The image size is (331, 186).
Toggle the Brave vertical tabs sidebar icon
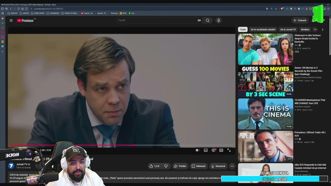tap(3, 9)
